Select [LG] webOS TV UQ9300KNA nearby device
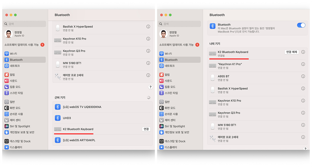 point(102,107)
